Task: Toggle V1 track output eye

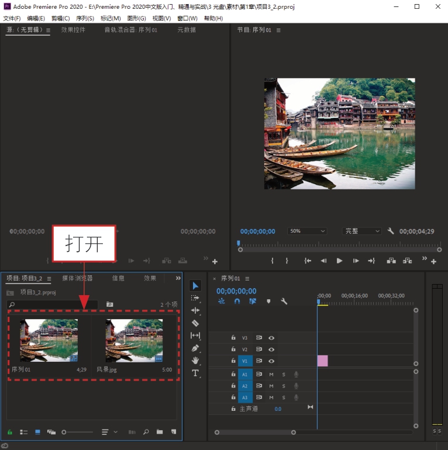Action: click(271, 361)
